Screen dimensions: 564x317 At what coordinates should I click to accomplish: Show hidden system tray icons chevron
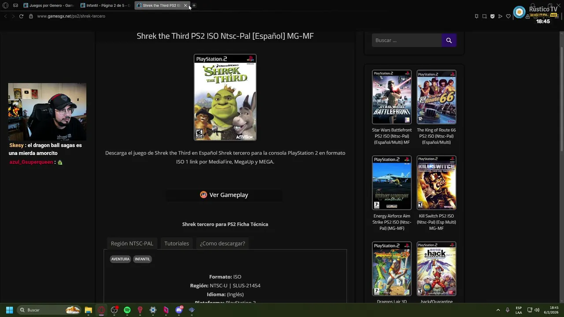coord(498,310)
